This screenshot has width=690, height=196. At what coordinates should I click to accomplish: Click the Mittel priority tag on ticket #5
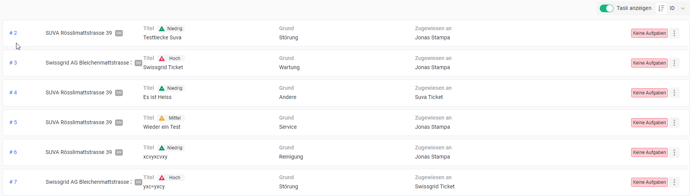pos(171,118)
